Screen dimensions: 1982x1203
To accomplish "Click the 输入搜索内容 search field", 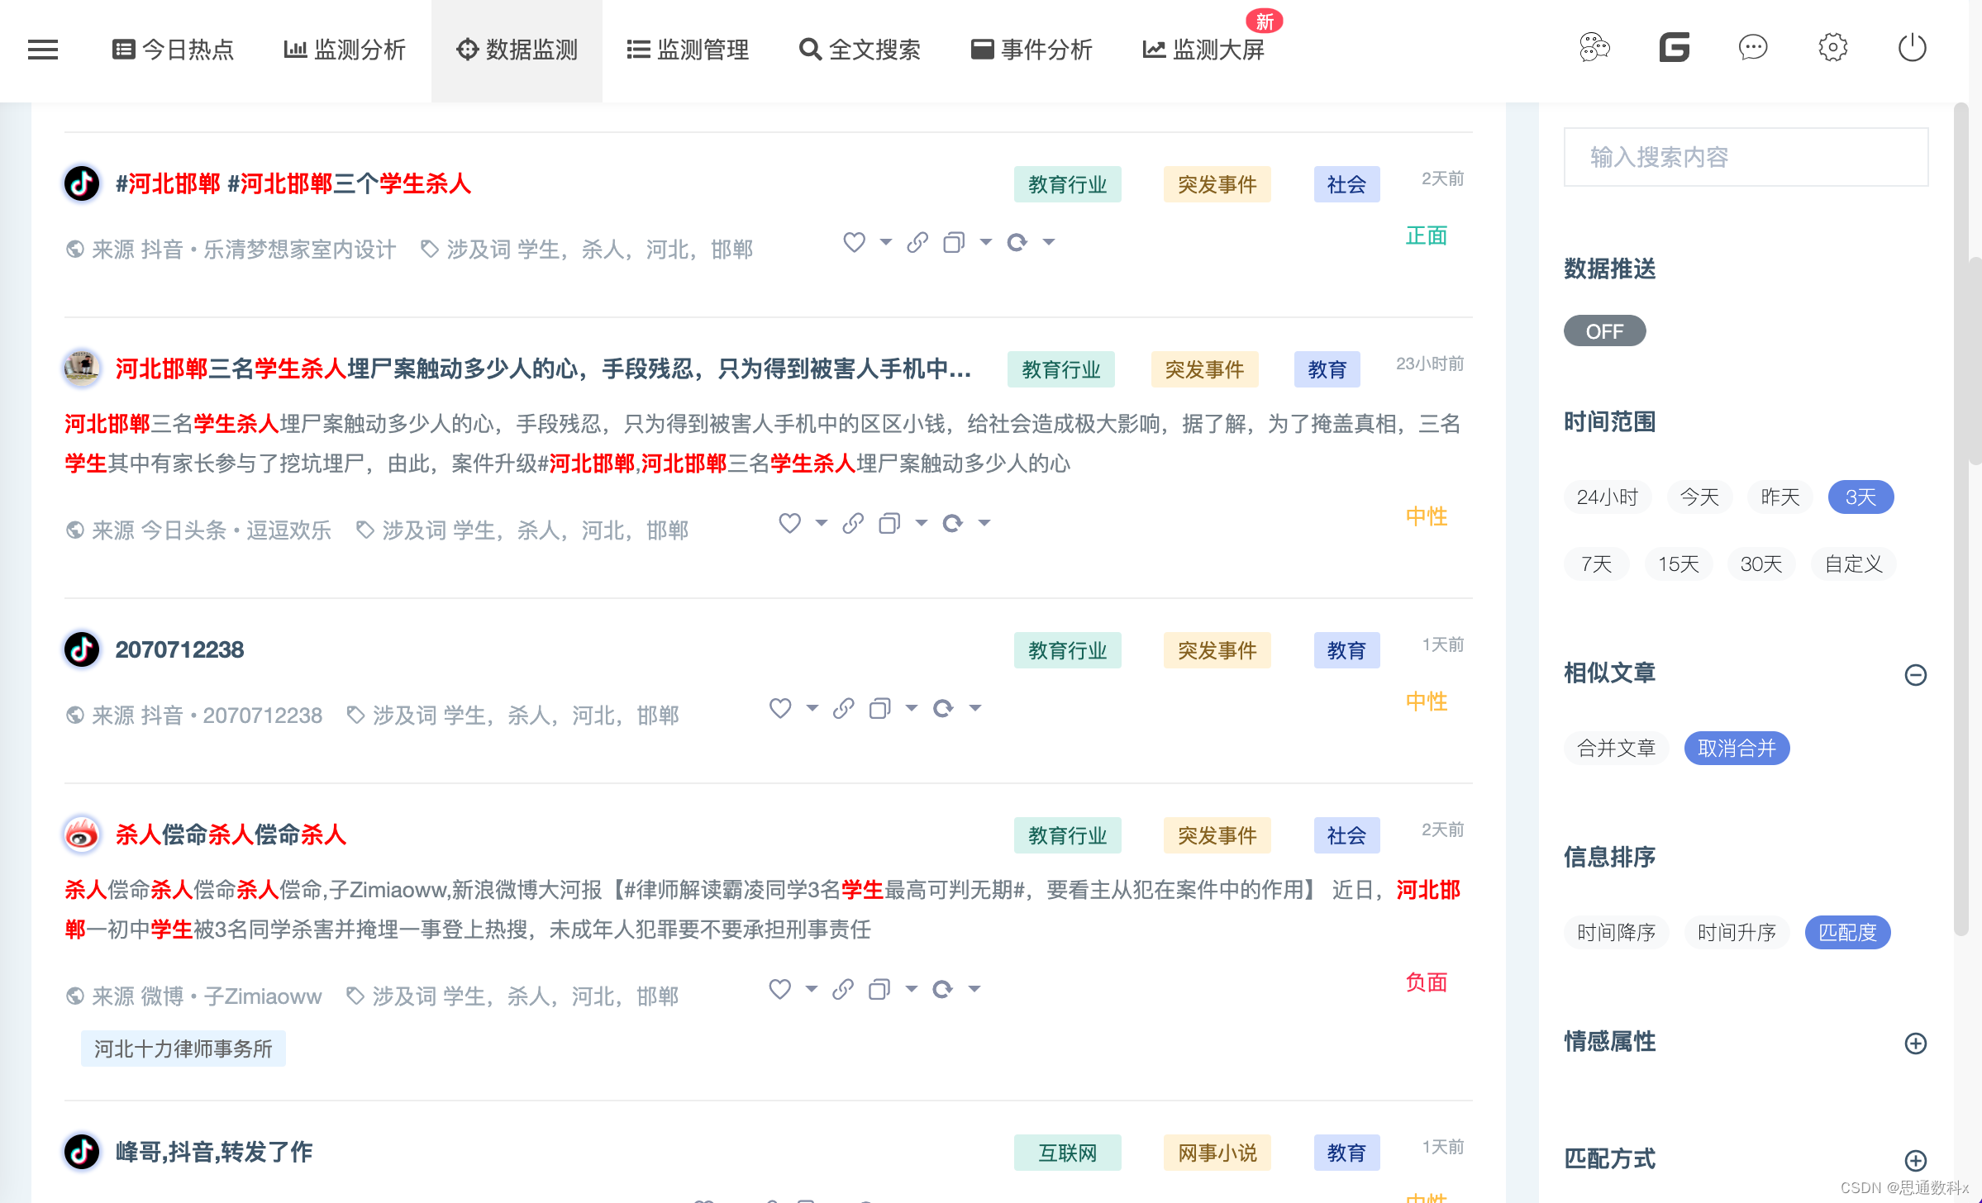I will 1746,157.
